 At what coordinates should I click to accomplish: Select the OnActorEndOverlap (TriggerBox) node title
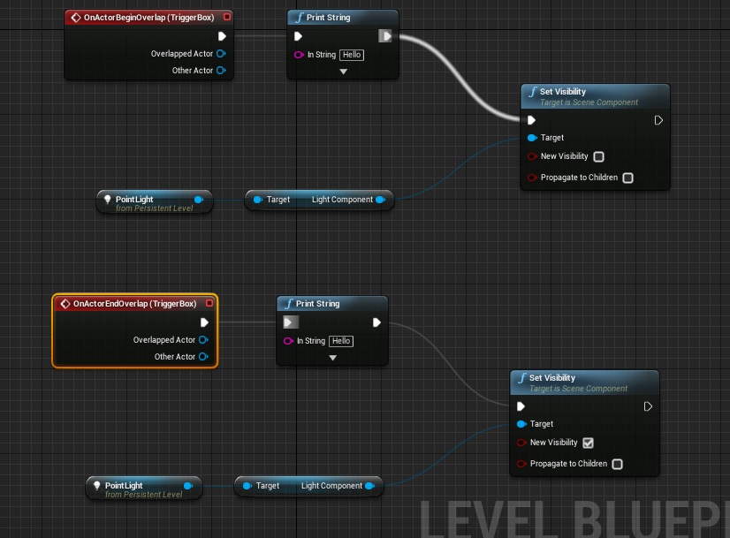pos(135,304)
